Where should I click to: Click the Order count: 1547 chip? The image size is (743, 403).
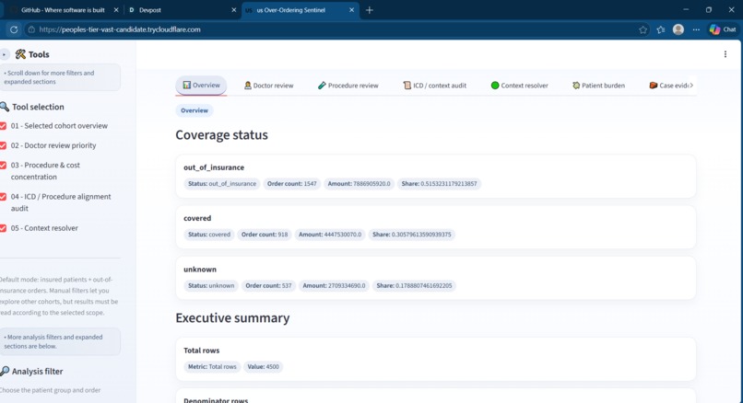[292, 183]
